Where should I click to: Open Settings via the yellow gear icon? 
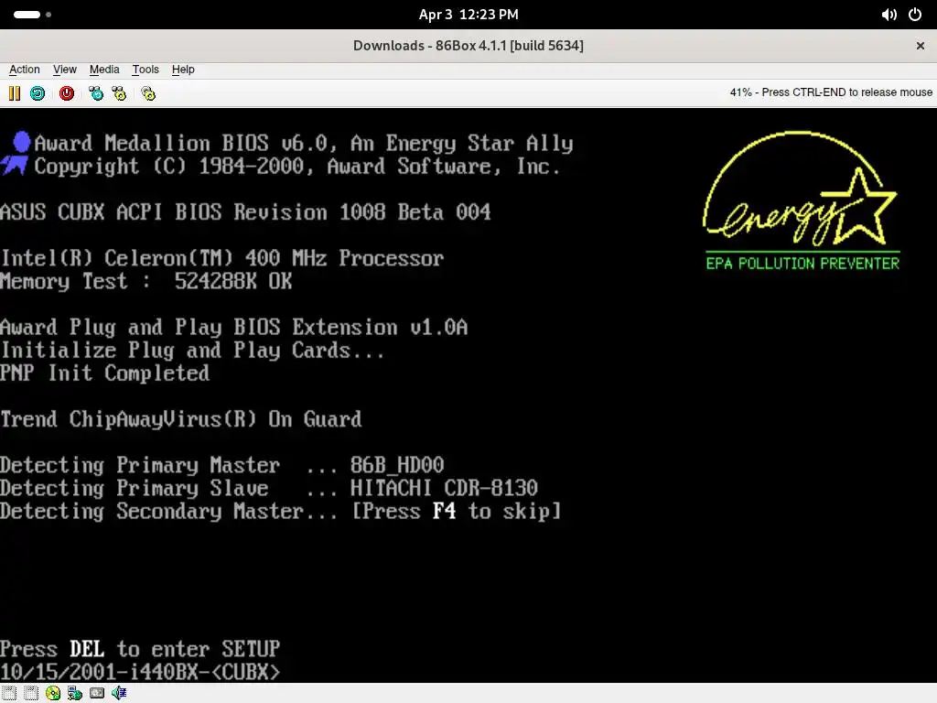[x=148, y=93]
